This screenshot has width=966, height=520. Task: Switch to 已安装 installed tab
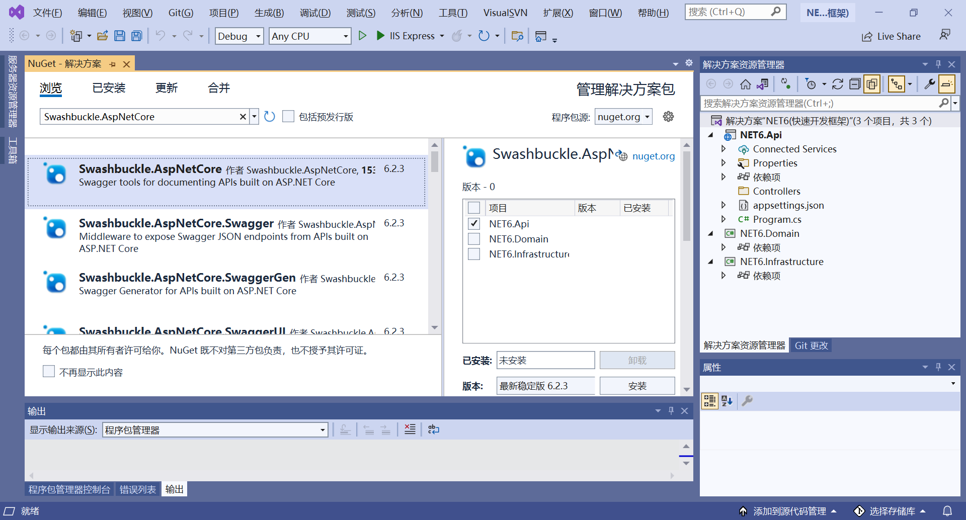click(109, 88)
